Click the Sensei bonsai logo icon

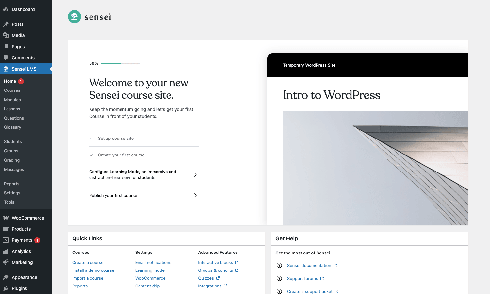(74, 17)
